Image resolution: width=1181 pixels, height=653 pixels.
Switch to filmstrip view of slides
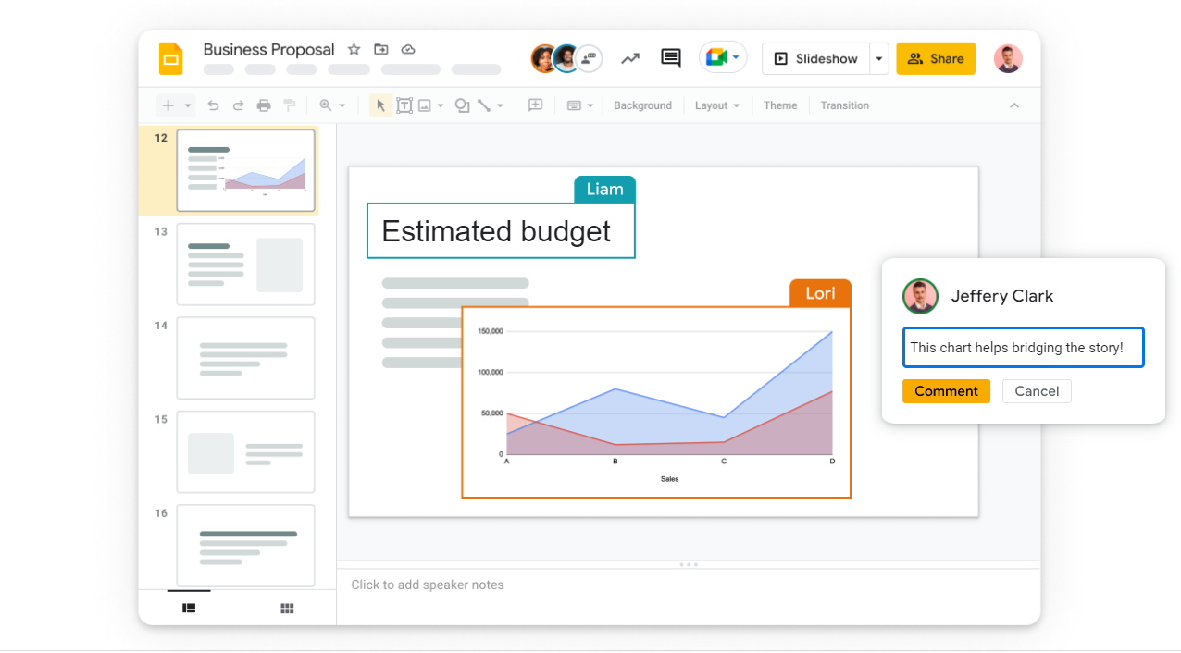tap(189, 608)
